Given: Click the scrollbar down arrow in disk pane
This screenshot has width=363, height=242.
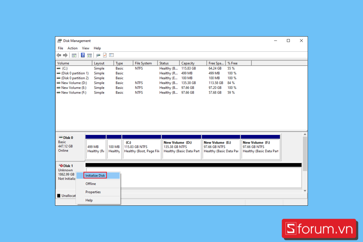Looking at the screenshot, I should click(x=305, y=191).
